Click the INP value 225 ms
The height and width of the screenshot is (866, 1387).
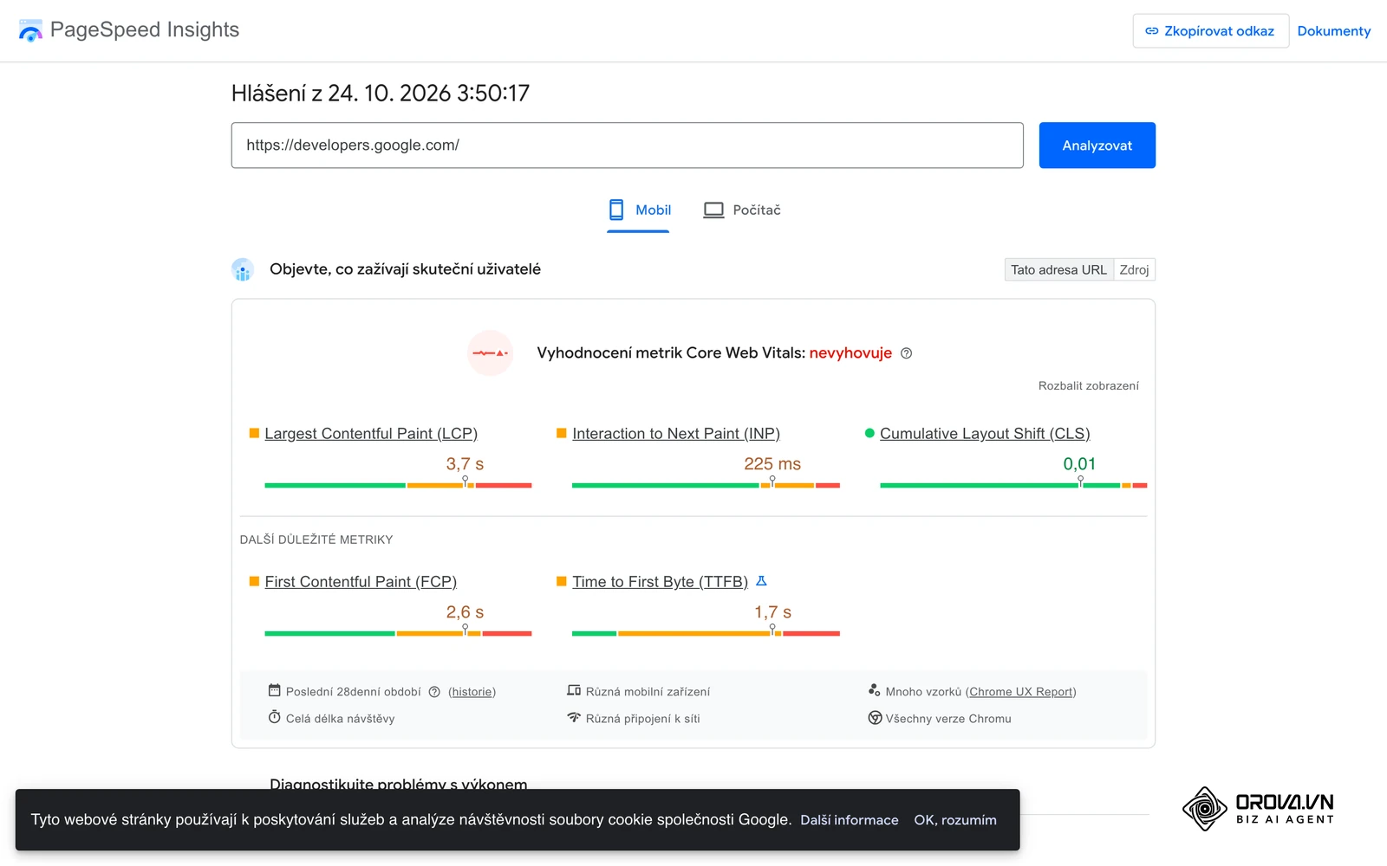tap(772, 464)
